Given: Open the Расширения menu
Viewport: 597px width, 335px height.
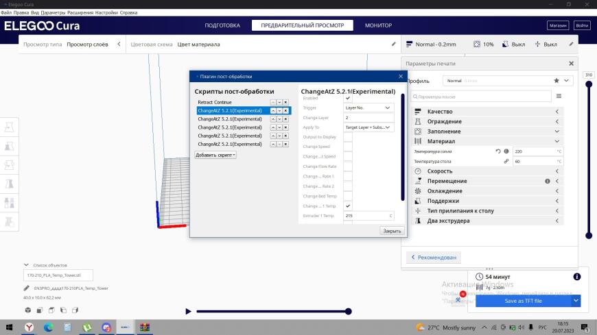Looking at the screenshot, I should (80, 12).
